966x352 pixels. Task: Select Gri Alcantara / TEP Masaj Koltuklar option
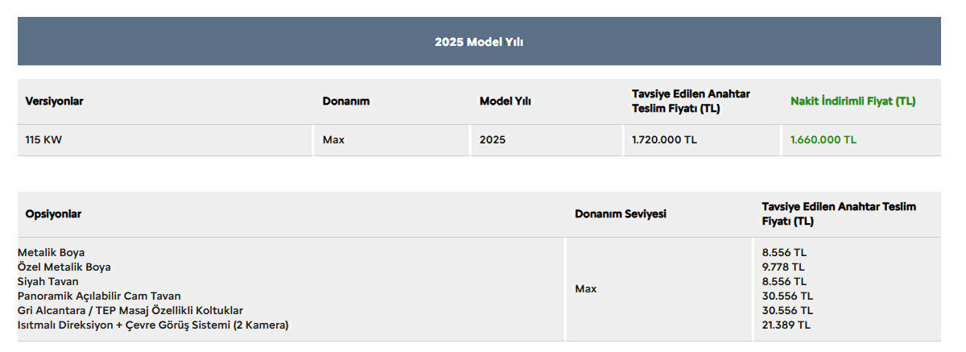click(x=130, y=310)
